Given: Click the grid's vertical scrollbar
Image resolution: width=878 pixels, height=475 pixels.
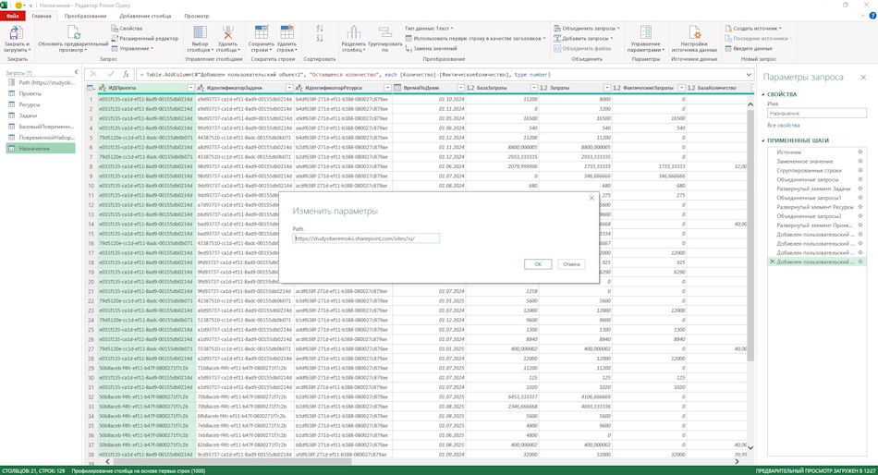Looking at the screenshot, I should point(750,236).
